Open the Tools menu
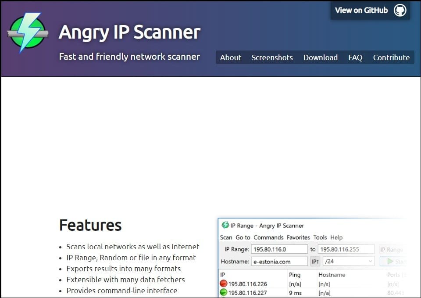Image resolution: width=421 pixels, height=298 pixels. pyautogui.click(x=320, y=237)
